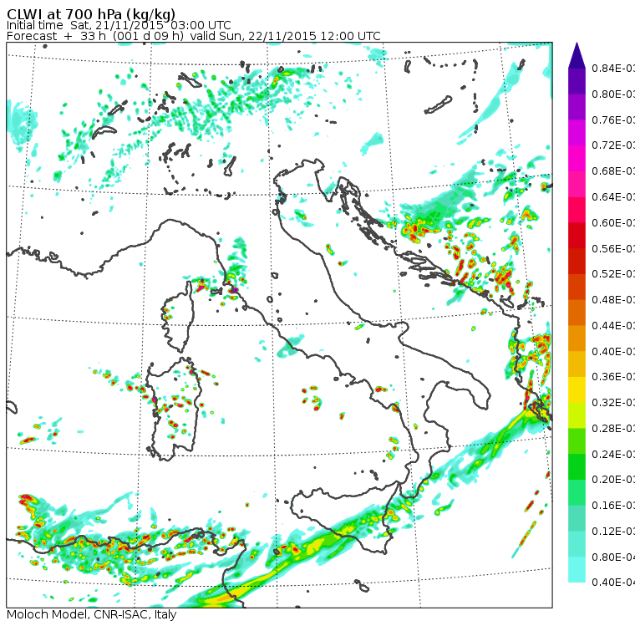Image resolution: width=635 pixels, height=626 pixels.
Task: Select the colorbar swatch between 0.64 and 0.68
Action: coord(577,184)
